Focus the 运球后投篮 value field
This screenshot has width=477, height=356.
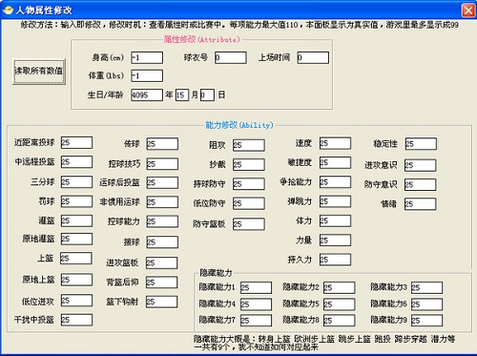click(162, 182)
